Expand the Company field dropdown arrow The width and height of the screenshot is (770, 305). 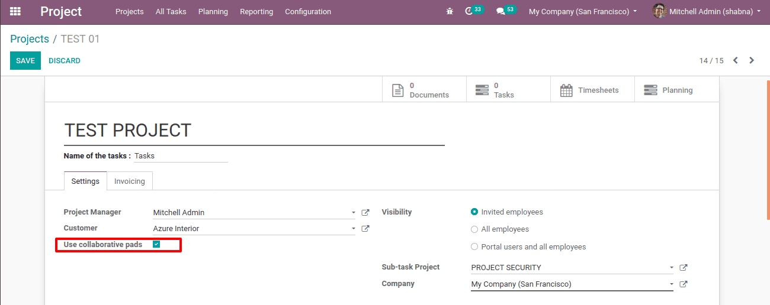click(x=671, y=284)
